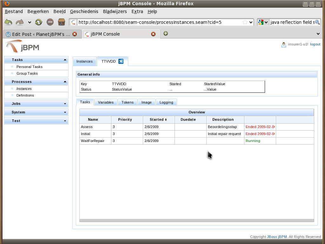The height and width of the screenshot is (244, 325).
Task: Click inside the address bar field
Action: point(143,22)
